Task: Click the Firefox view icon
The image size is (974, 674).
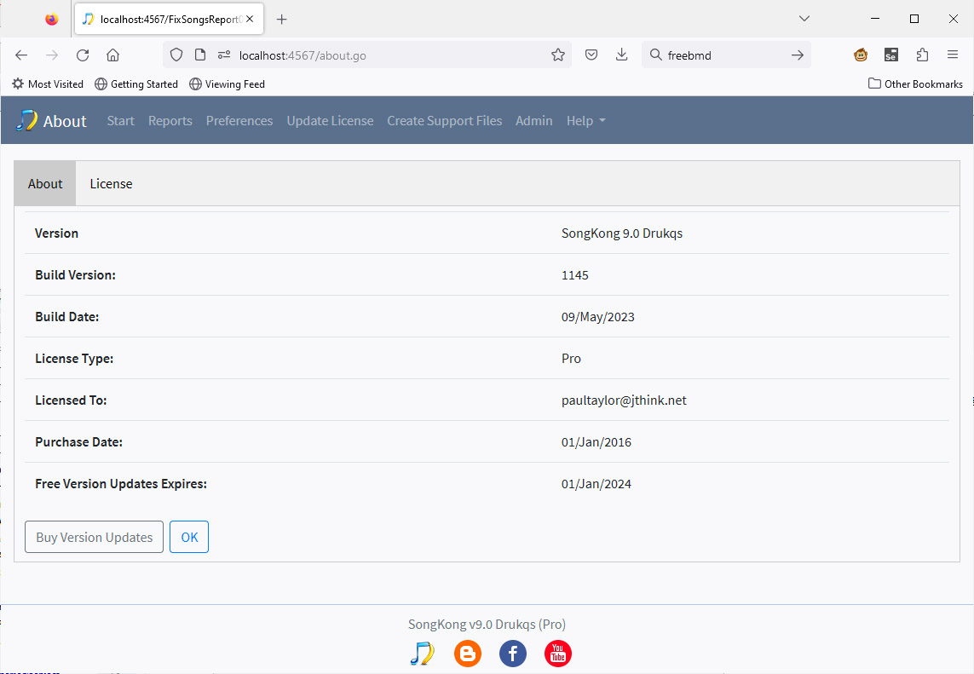Action: (52, 20)
